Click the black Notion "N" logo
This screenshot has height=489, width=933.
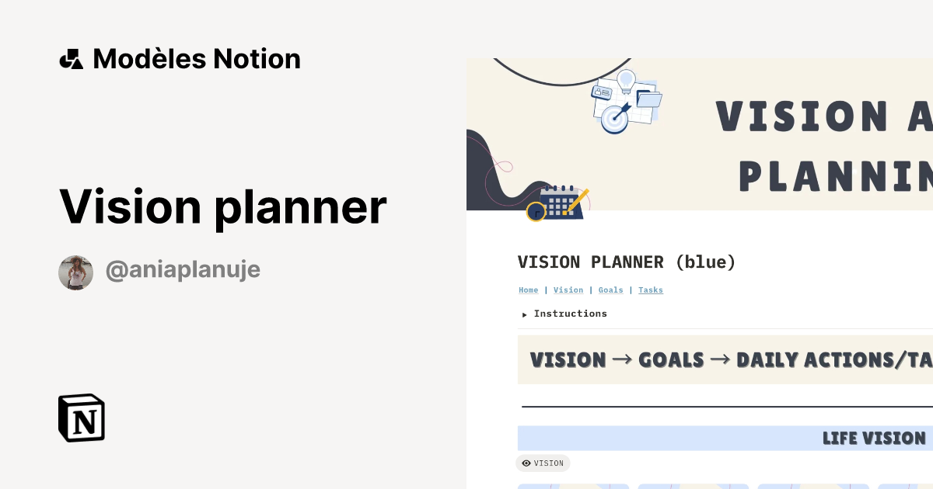(x=81, y=418)
